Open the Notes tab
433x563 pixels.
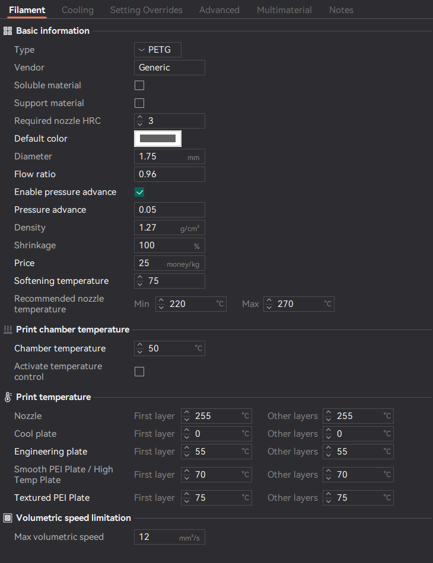pos(341,10)
